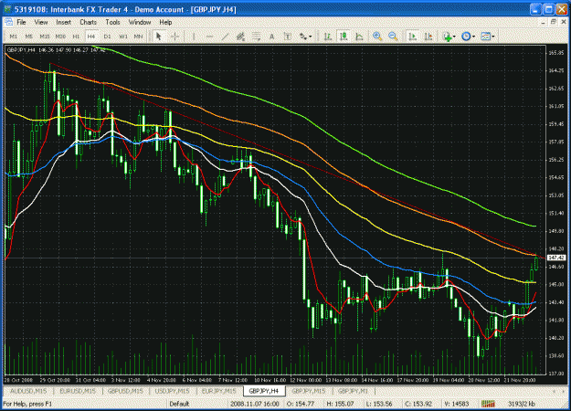The width and height of the screenshot is (571, 411).
Task: Select the equidistant channel tool
Action: 240,37
